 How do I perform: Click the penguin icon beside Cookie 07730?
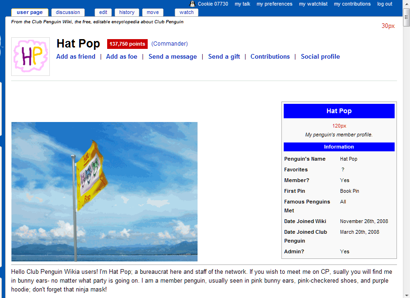(x=192, y=4)
